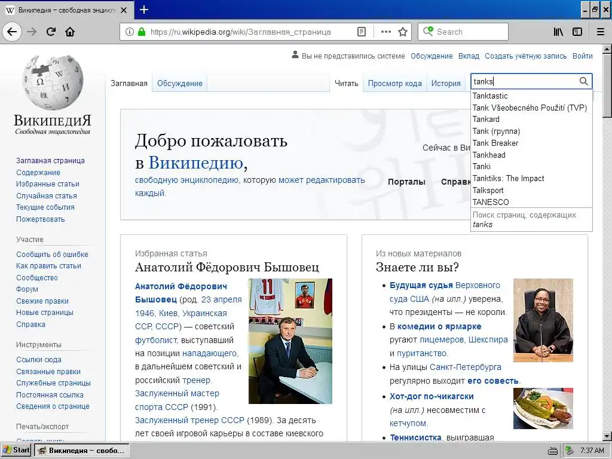
Task: Open the judge photo thumbnail
Action: click(543, 320)
